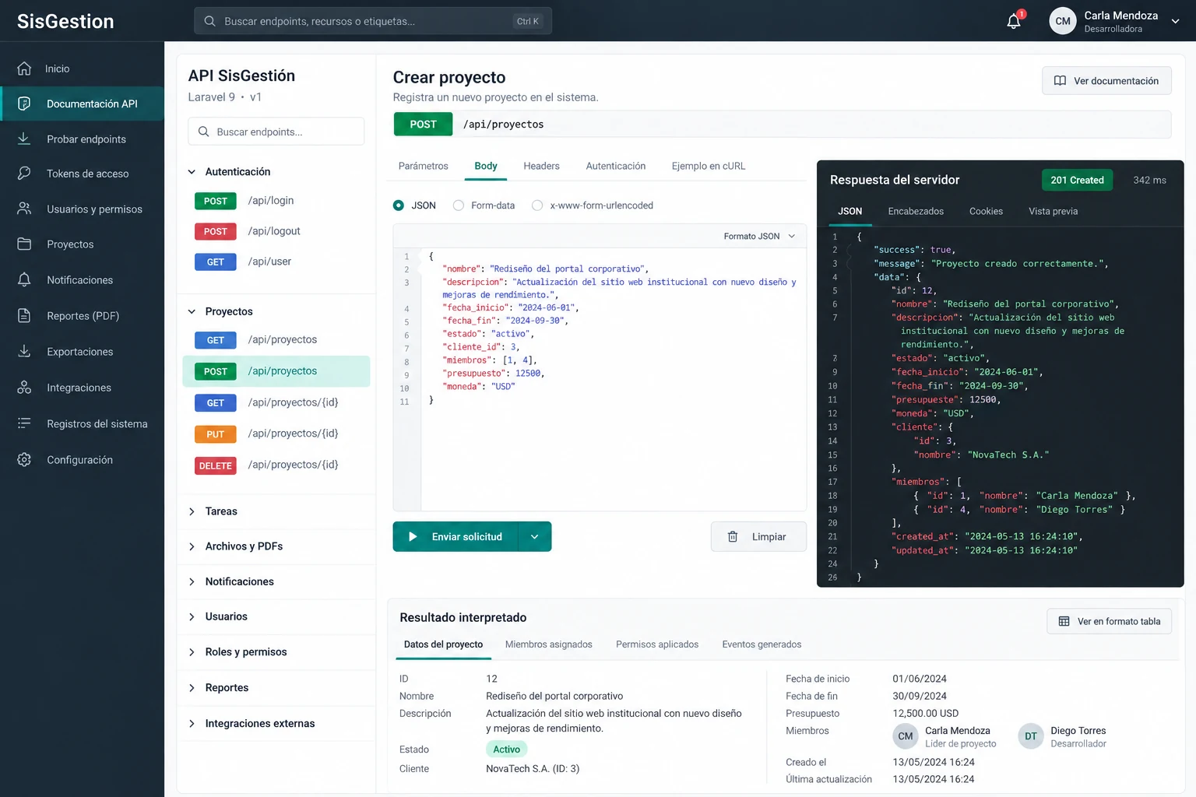Open the Vista previa response tab

[1053, 211]
